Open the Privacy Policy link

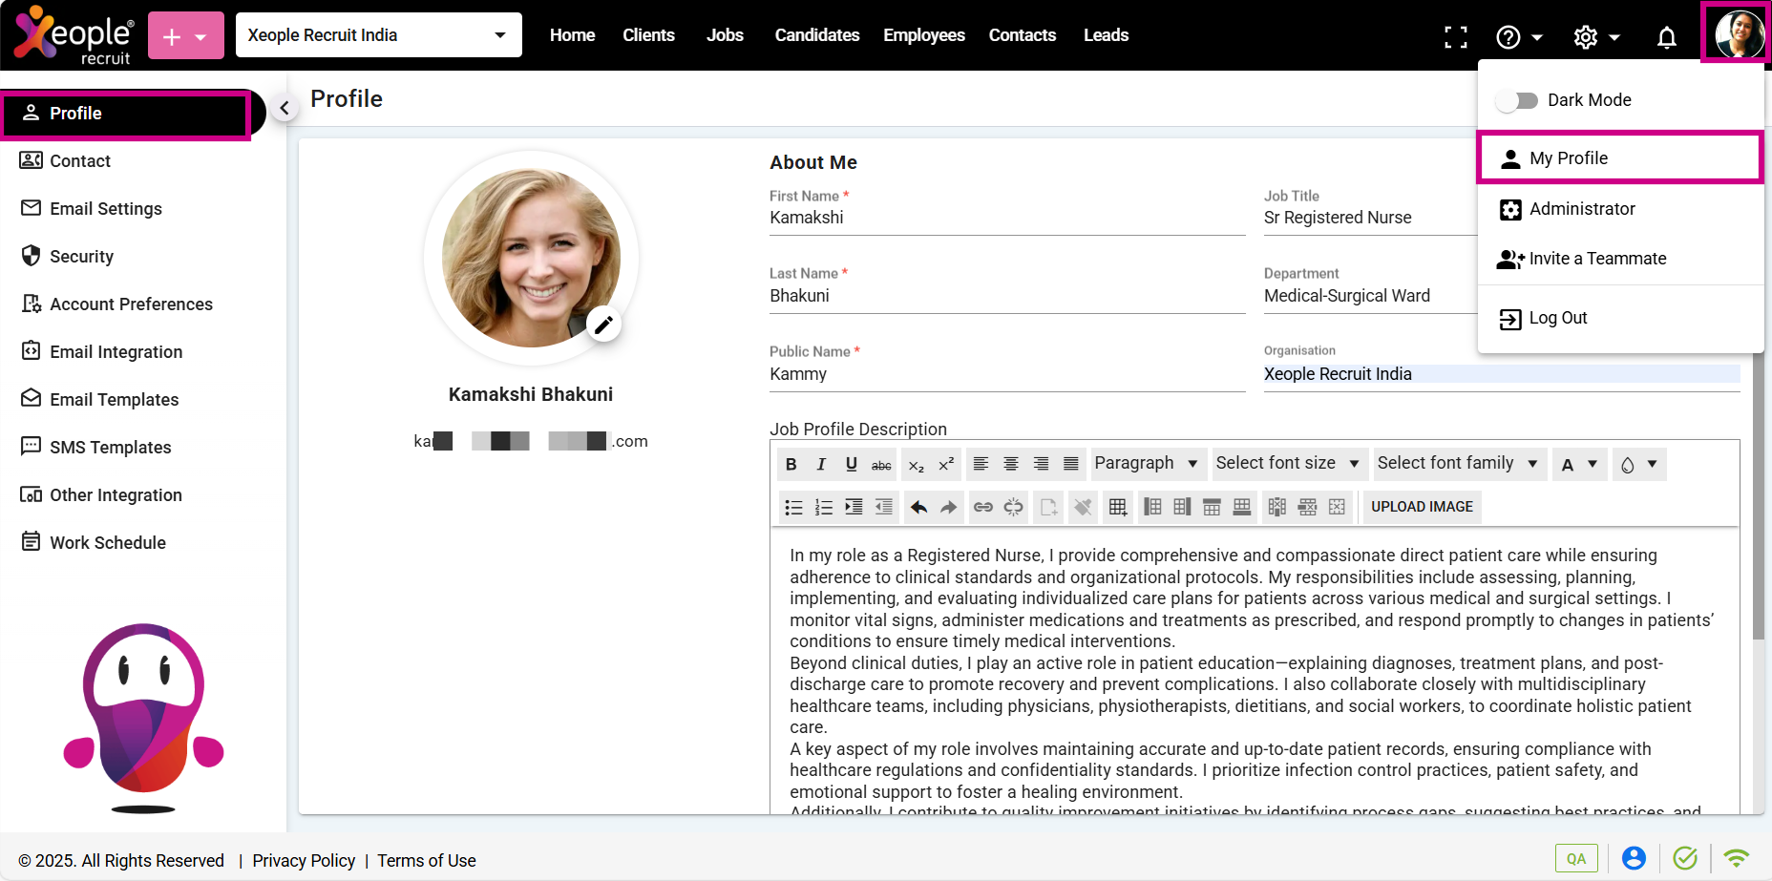(304, 861)
